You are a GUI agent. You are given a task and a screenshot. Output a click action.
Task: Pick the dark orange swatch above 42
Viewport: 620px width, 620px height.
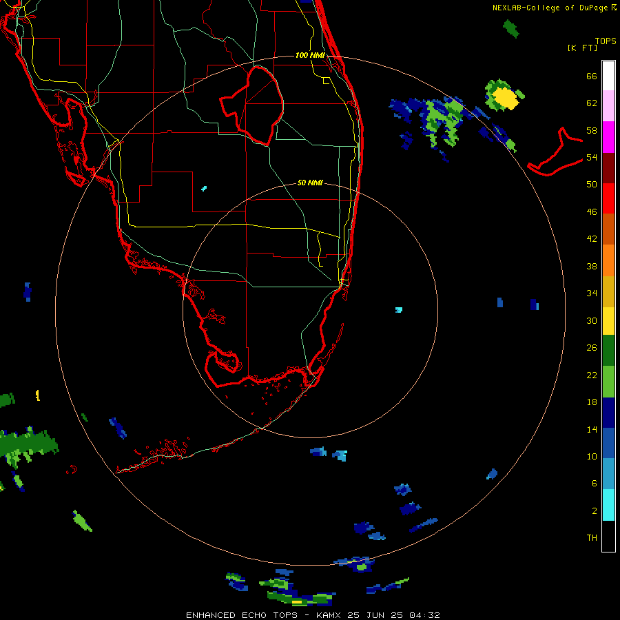tap(608, 229)
